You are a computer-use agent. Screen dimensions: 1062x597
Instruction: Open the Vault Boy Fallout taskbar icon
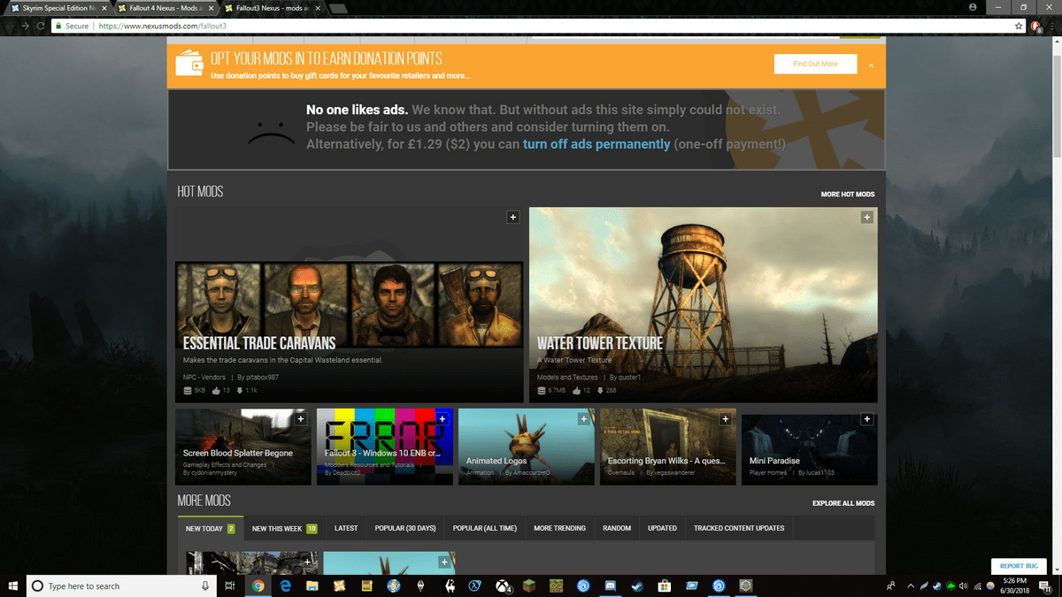[x=394, y=586]
